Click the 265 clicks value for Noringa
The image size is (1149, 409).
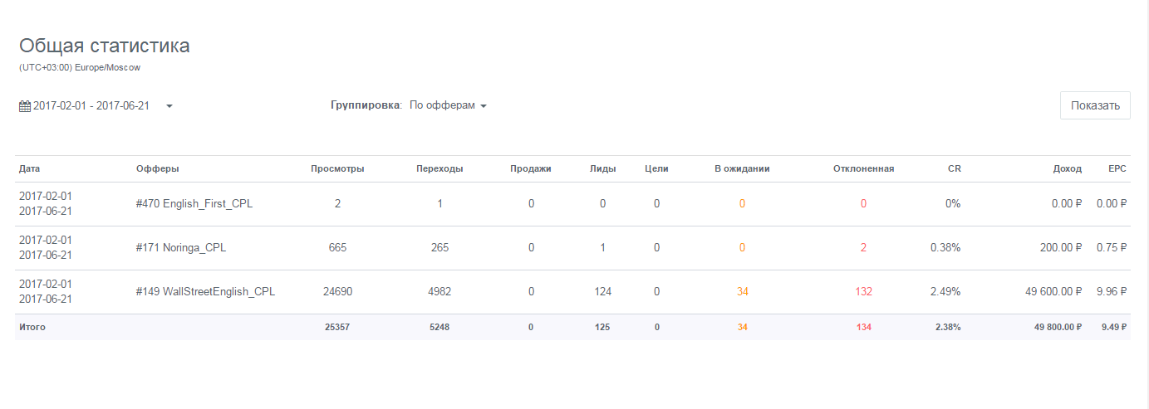[439, 248]
